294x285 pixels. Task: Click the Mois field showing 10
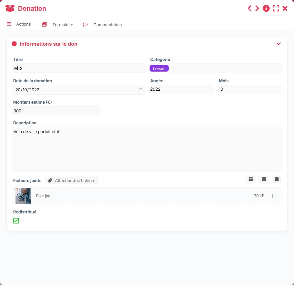249,89
